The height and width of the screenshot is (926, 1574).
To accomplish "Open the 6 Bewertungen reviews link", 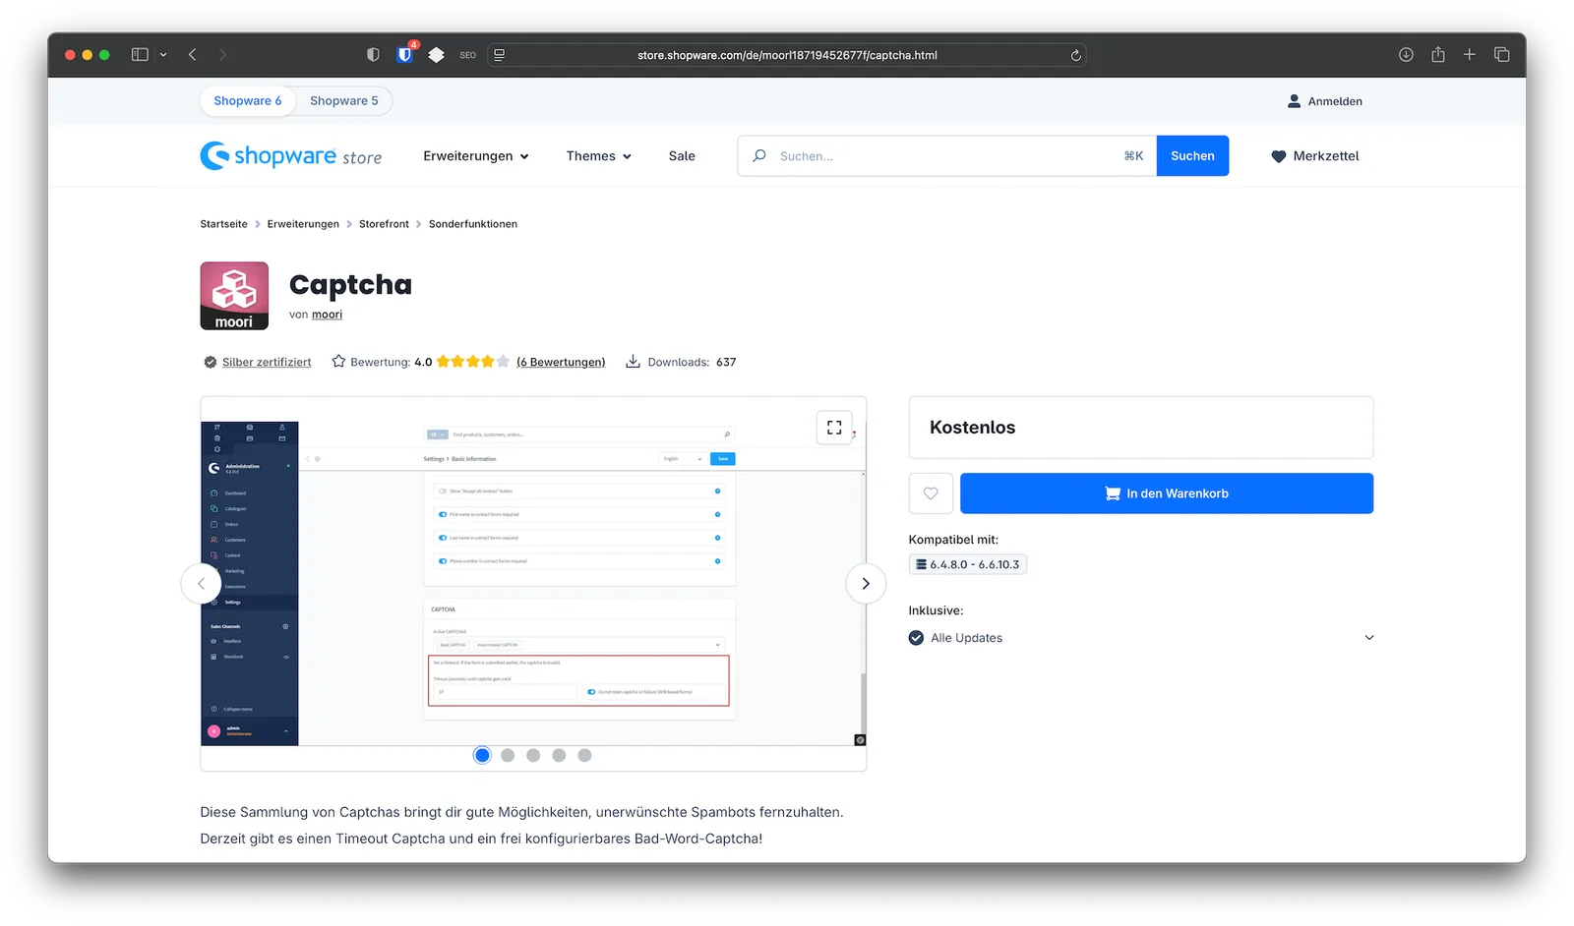I will pos(561,362).
